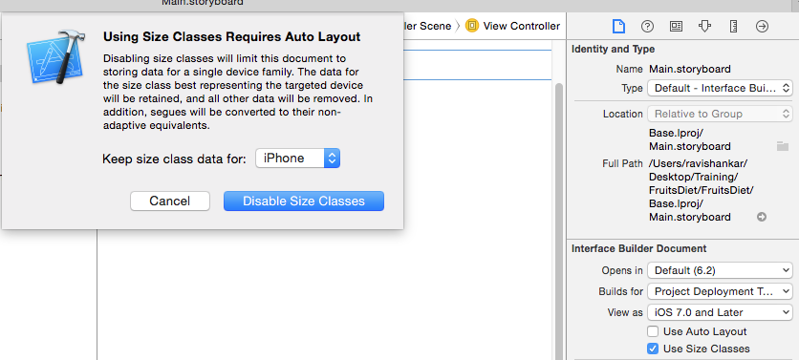Image resolution: width=799 pixels, height=360 pixels.
Task: Click the yellow View Controller icon in breadcrumb
Action: point(472,26)
